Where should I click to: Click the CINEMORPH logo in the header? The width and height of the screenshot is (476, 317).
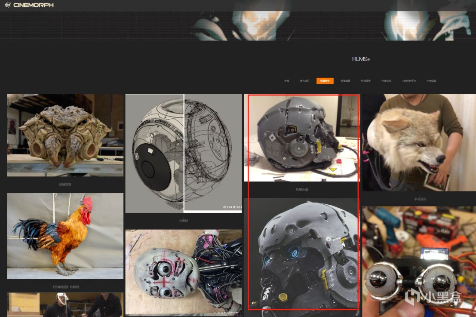point(29,5)
